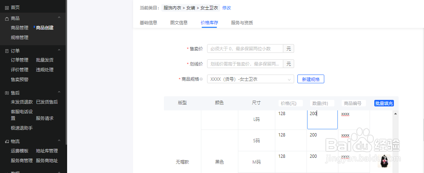Image resolution: width=424 pixels, height=173 pixels.
Task: Click the info icon beside 商品规格
Action: pos(201,79)
